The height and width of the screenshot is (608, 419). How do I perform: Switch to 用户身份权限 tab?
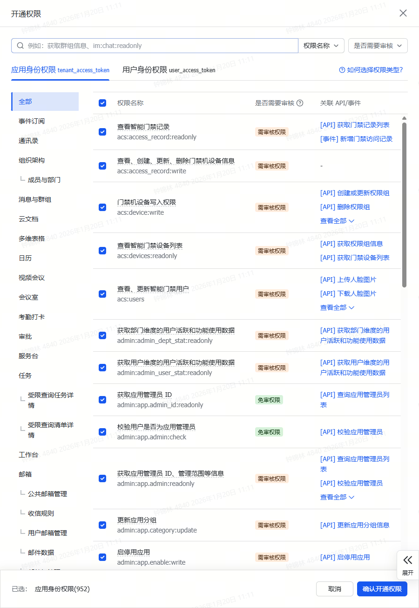click(169, 70)
